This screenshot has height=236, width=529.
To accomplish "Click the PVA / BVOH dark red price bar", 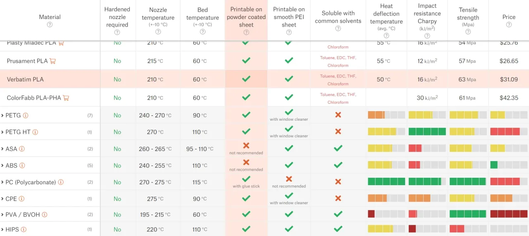I will tap(509, 214).
